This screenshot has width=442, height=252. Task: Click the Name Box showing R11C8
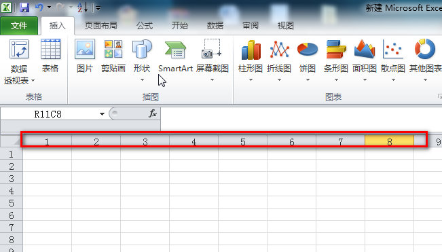pos(48,114)
